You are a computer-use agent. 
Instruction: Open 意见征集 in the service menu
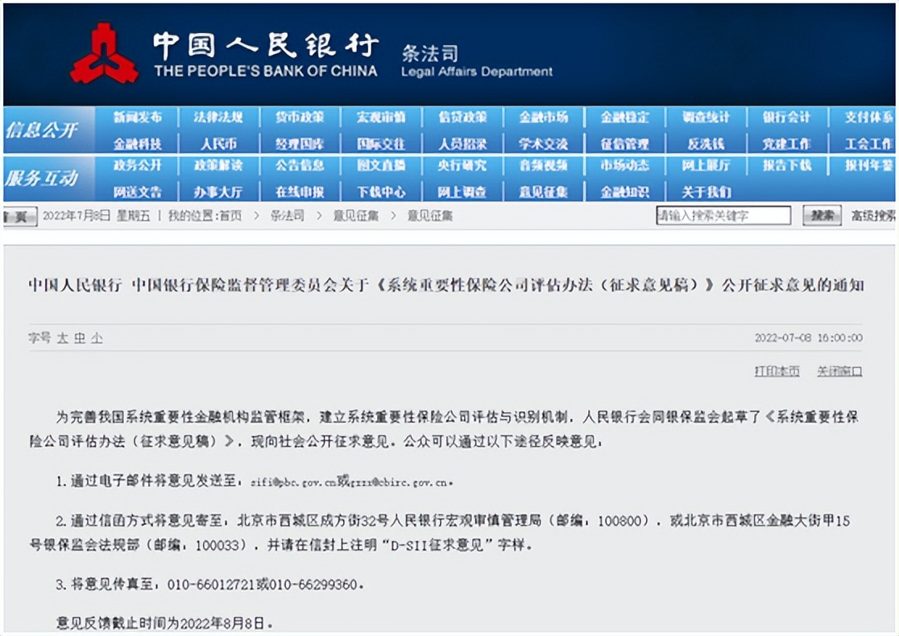[x=543, y=192]
